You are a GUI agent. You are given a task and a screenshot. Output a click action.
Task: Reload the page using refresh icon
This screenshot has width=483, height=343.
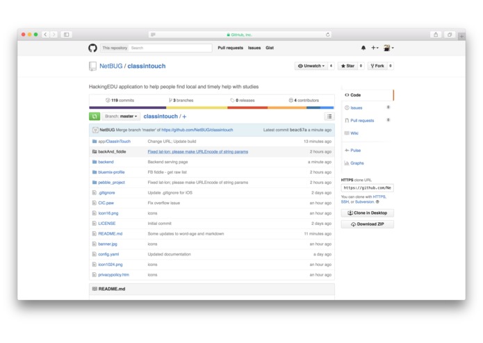[327, 35]
